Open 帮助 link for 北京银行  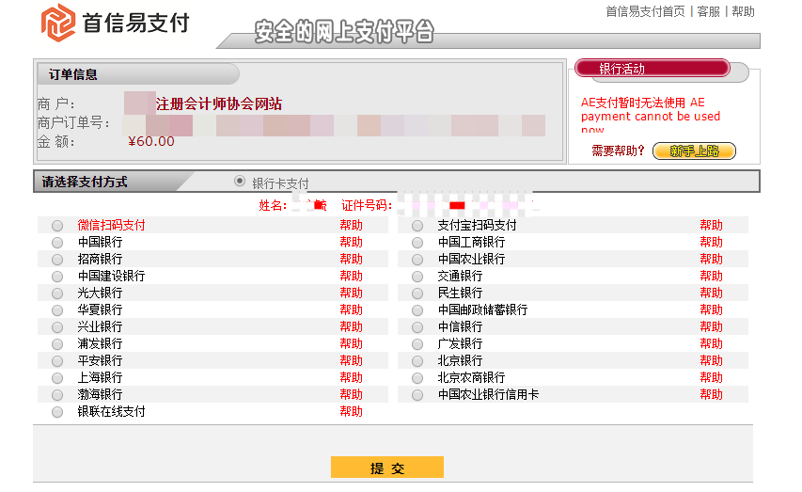click(x=712, y=360)
